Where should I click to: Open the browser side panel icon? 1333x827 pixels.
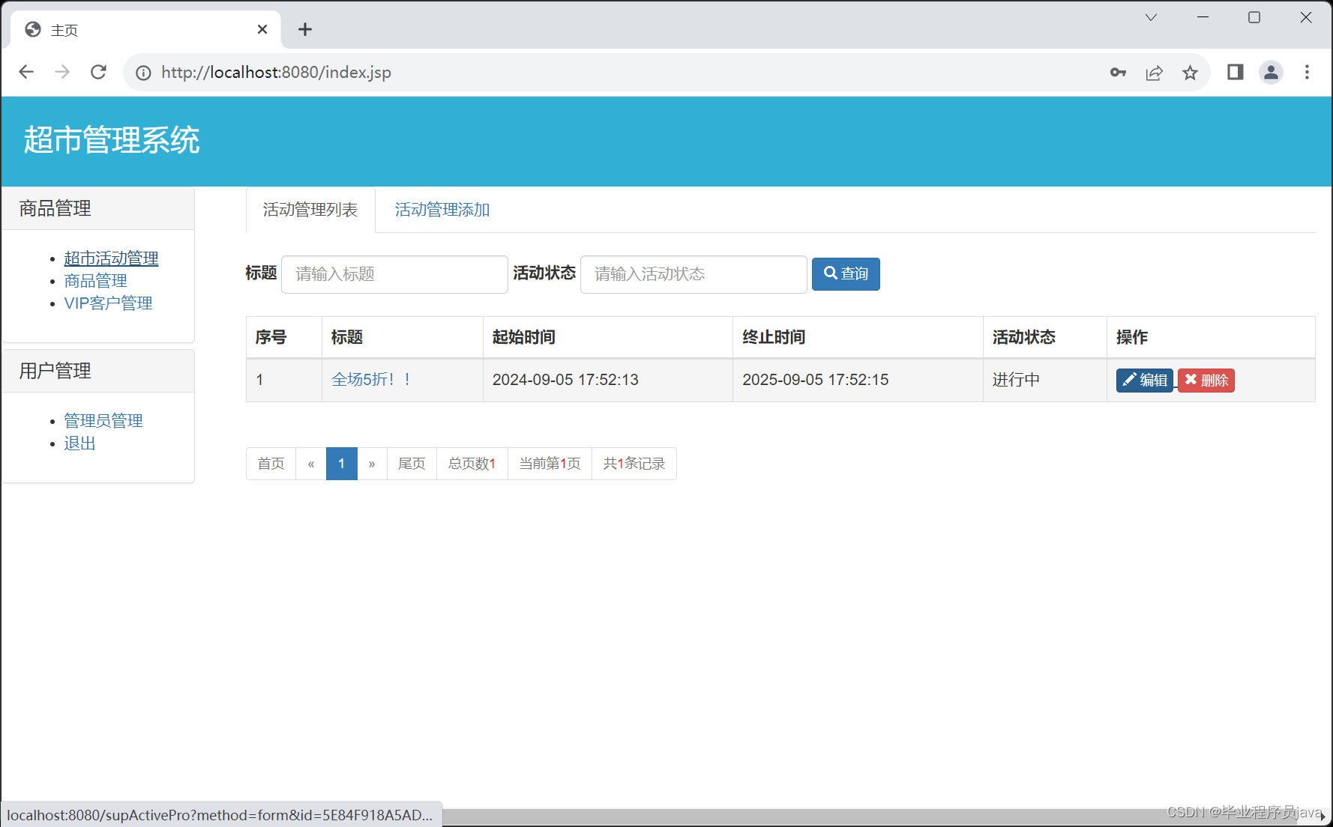tap(1235, 72)
